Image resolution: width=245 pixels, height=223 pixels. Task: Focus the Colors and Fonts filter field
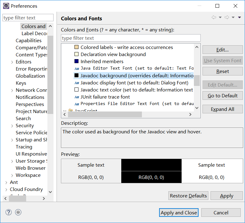[x=131, y=38]
